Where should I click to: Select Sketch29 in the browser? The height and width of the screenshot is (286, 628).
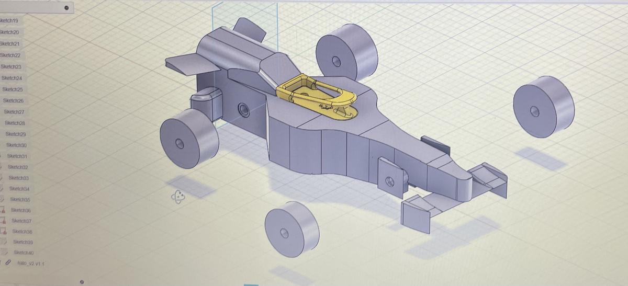tap(16, 134)
